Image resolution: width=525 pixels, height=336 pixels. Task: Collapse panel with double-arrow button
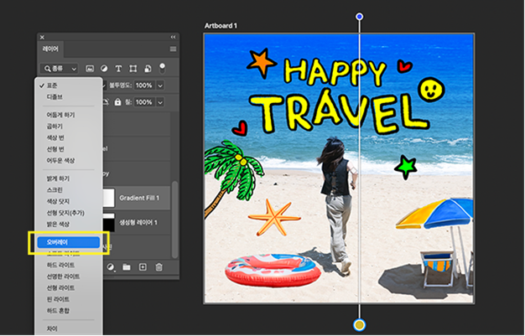coord(174,37)
